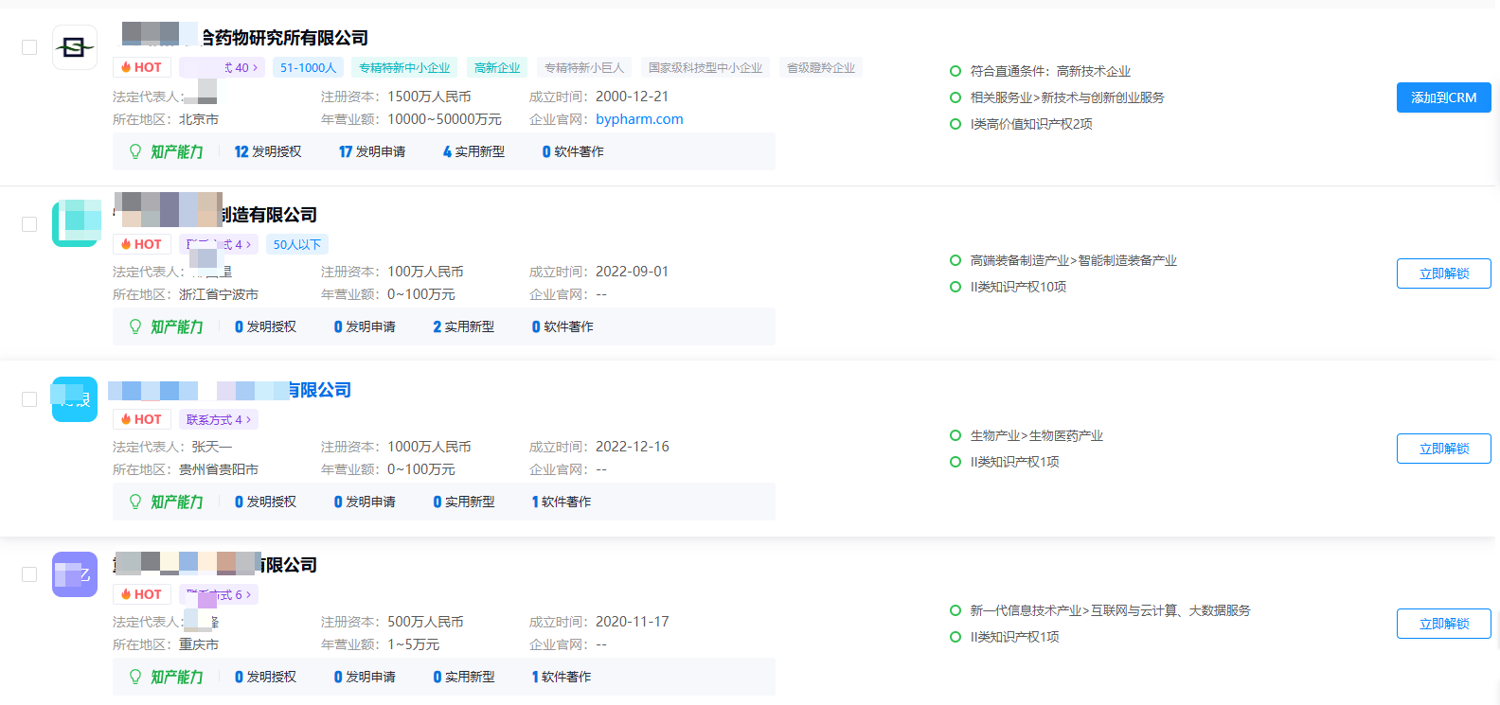The height and width of the screenshot is (705, 1500).
Task: Click 立即解锁 for the Ningbo company
Action: (1443, 273)
